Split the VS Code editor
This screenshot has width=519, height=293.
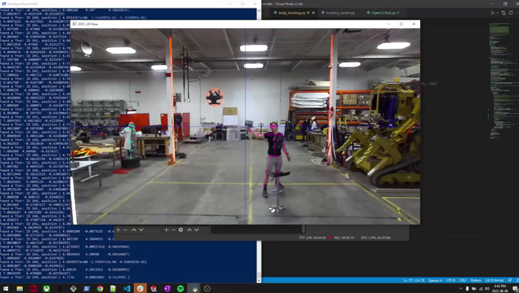[511, 13]
